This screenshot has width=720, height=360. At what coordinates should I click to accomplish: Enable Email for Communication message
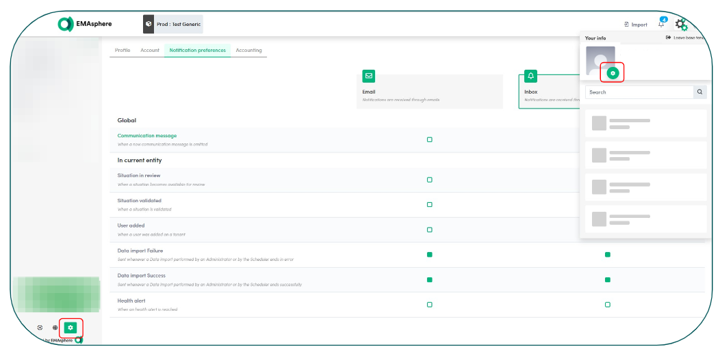[430, 139]
